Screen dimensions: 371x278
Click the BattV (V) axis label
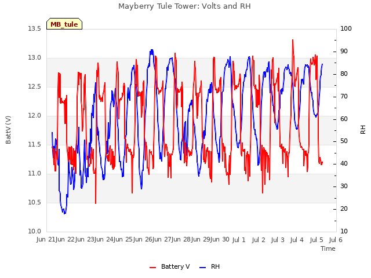point(8,130)
